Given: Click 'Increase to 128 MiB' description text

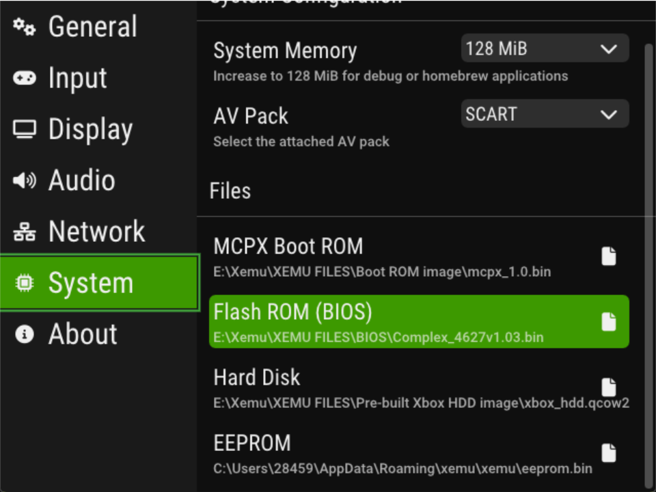Looking at the screenshot, I should [x=391, y=76].
